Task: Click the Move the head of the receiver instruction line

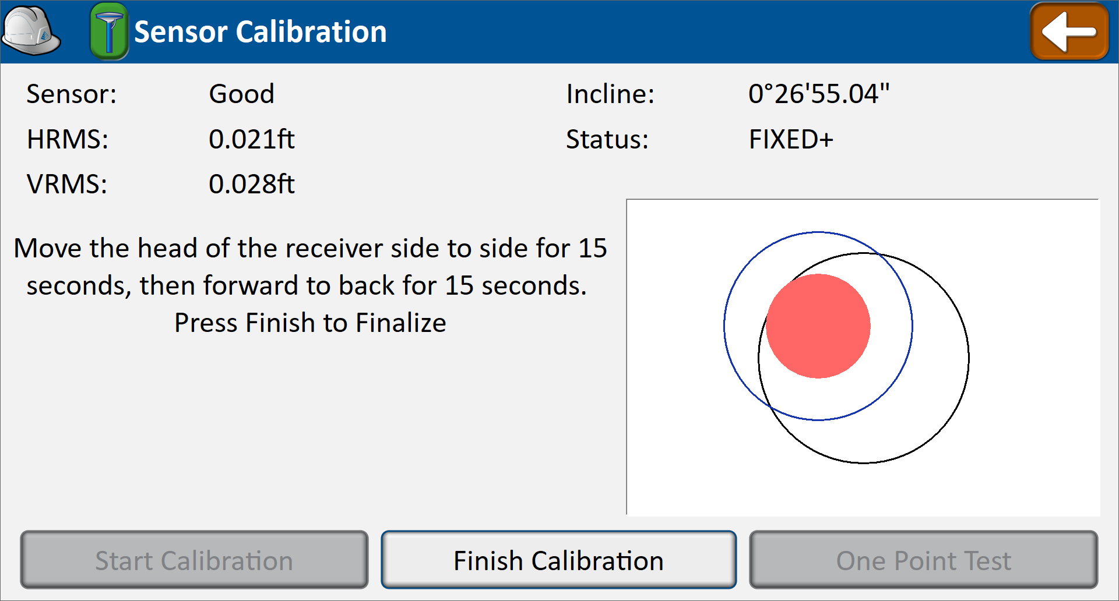Action: point(310,248)
